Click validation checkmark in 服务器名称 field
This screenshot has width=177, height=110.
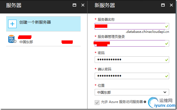tap(167, 26)
